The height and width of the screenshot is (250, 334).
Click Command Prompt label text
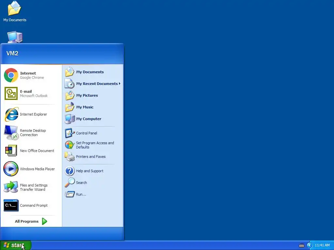[34, 206]
